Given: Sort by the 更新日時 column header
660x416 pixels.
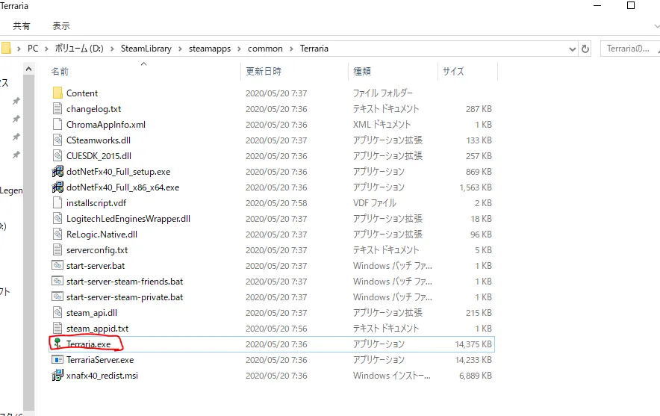Looking at the screenshot, I should [x=264, y=72].
